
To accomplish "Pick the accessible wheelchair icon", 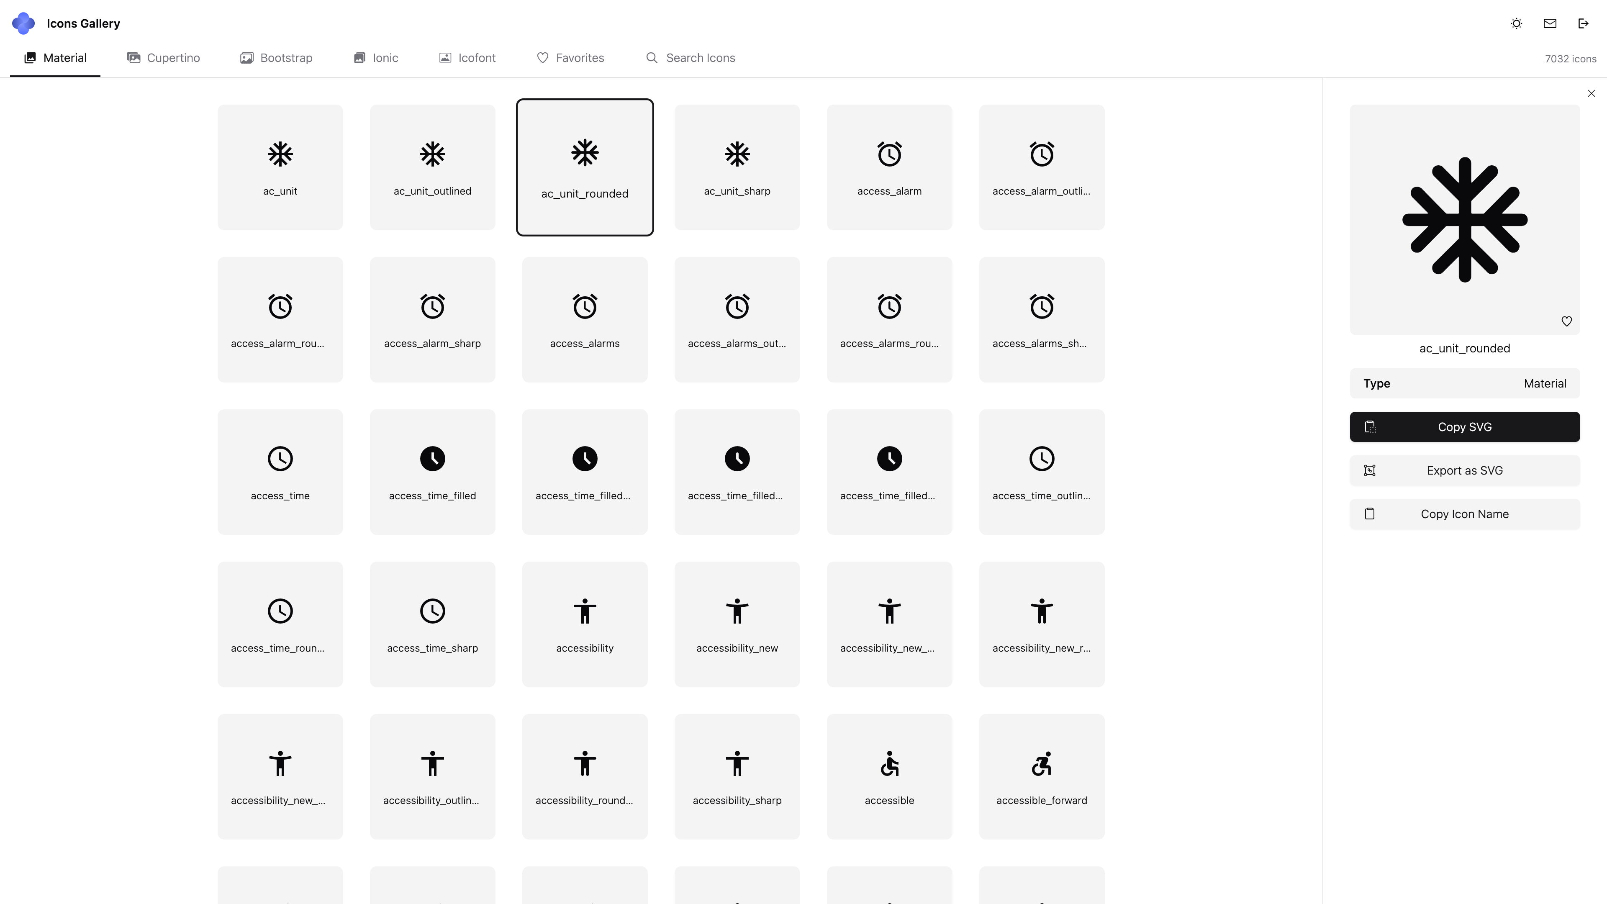I will click(889, 776).
